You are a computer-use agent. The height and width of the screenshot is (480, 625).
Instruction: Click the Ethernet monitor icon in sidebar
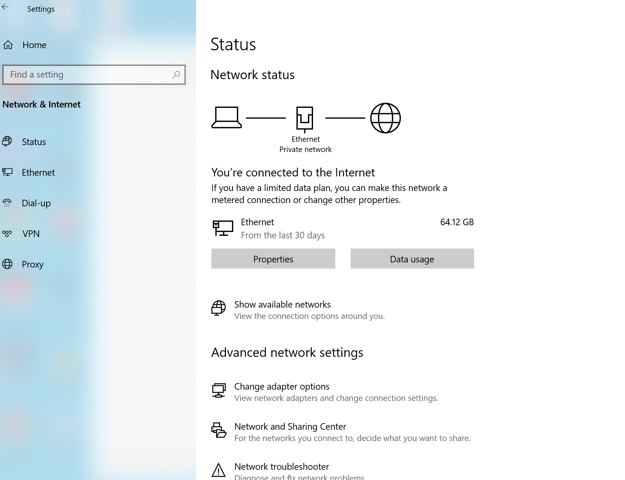click(x=7, y=172)
